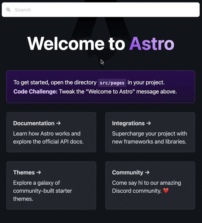Click 'Explore a galaxy' card description
Viewport: 202px width, 223px height.
coord(43,191)
